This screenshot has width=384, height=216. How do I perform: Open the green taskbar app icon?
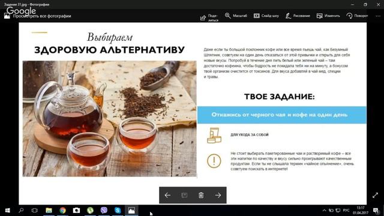(90, 211)
